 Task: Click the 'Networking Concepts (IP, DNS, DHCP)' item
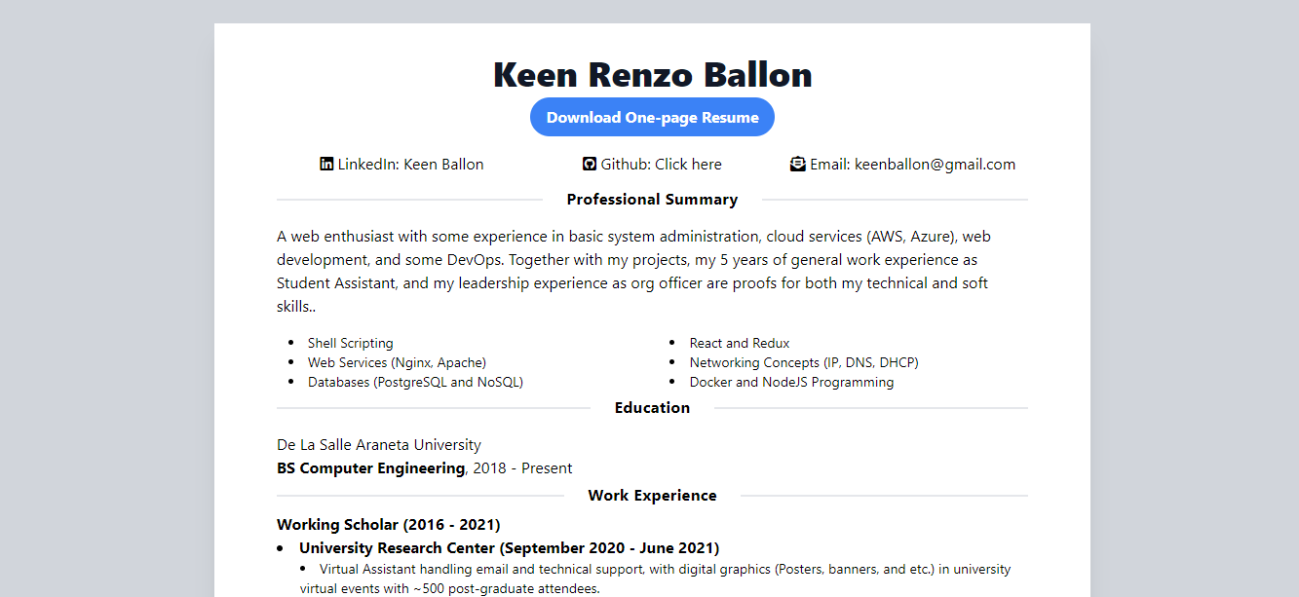coord(804,362)
